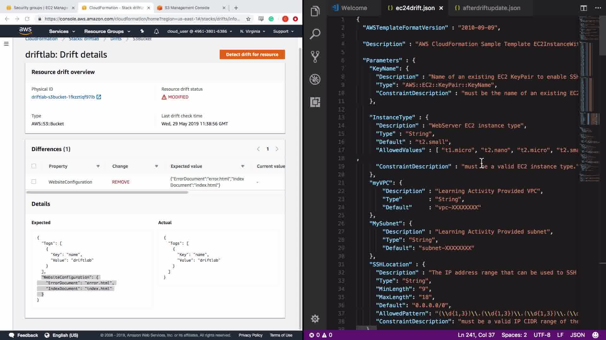The image size is (606, 340).
Task: Check the WebsiteConfiguration row checkbox
Action: pos(34,182)
